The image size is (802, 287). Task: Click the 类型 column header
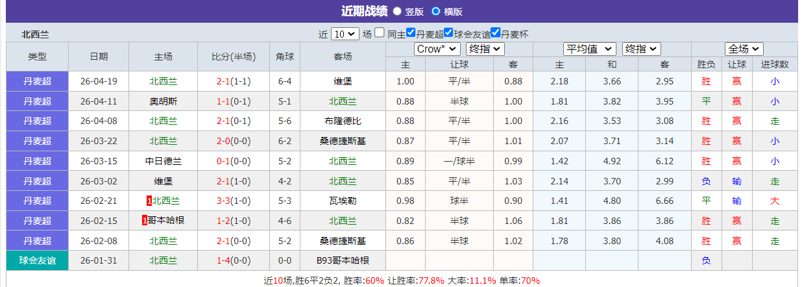tap(38, 56)
